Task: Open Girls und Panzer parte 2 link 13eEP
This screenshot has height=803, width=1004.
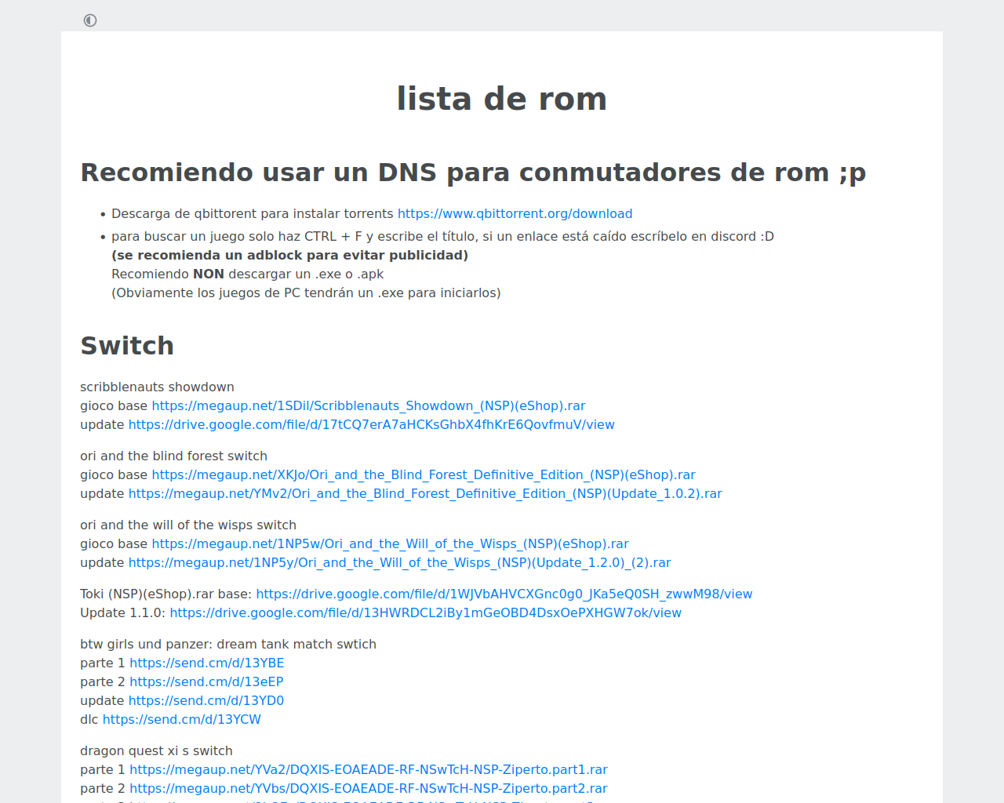Action: [206, 682]
